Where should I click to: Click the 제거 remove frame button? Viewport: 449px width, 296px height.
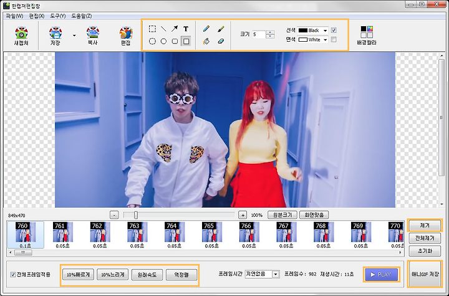[x=425, y=226]
